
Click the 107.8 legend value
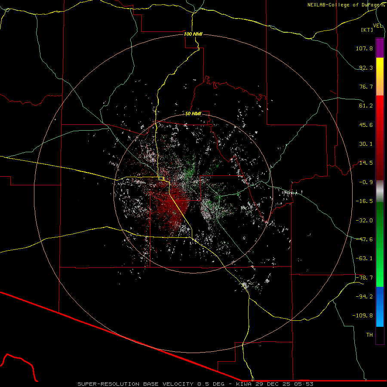coord(364,48)
